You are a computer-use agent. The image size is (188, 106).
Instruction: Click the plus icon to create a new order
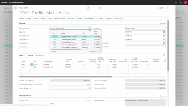click(x=94, y=8)
